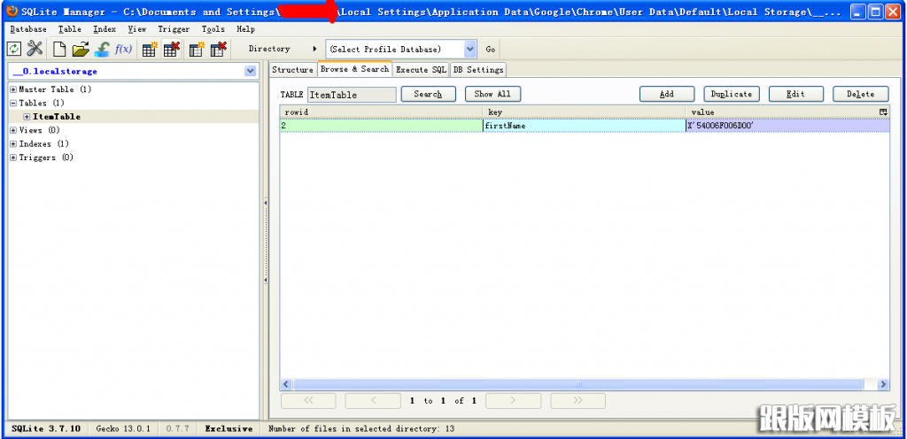Viewport: 907px width, 439px height.
Task: Open user-defined functions f(x) icon
Action: pyautogui.click(x=123, y=49)
